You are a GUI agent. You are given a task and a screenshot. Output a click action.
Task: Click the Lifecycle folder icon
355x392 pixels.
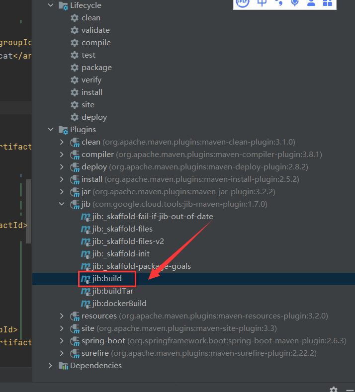tap(63, 5)
